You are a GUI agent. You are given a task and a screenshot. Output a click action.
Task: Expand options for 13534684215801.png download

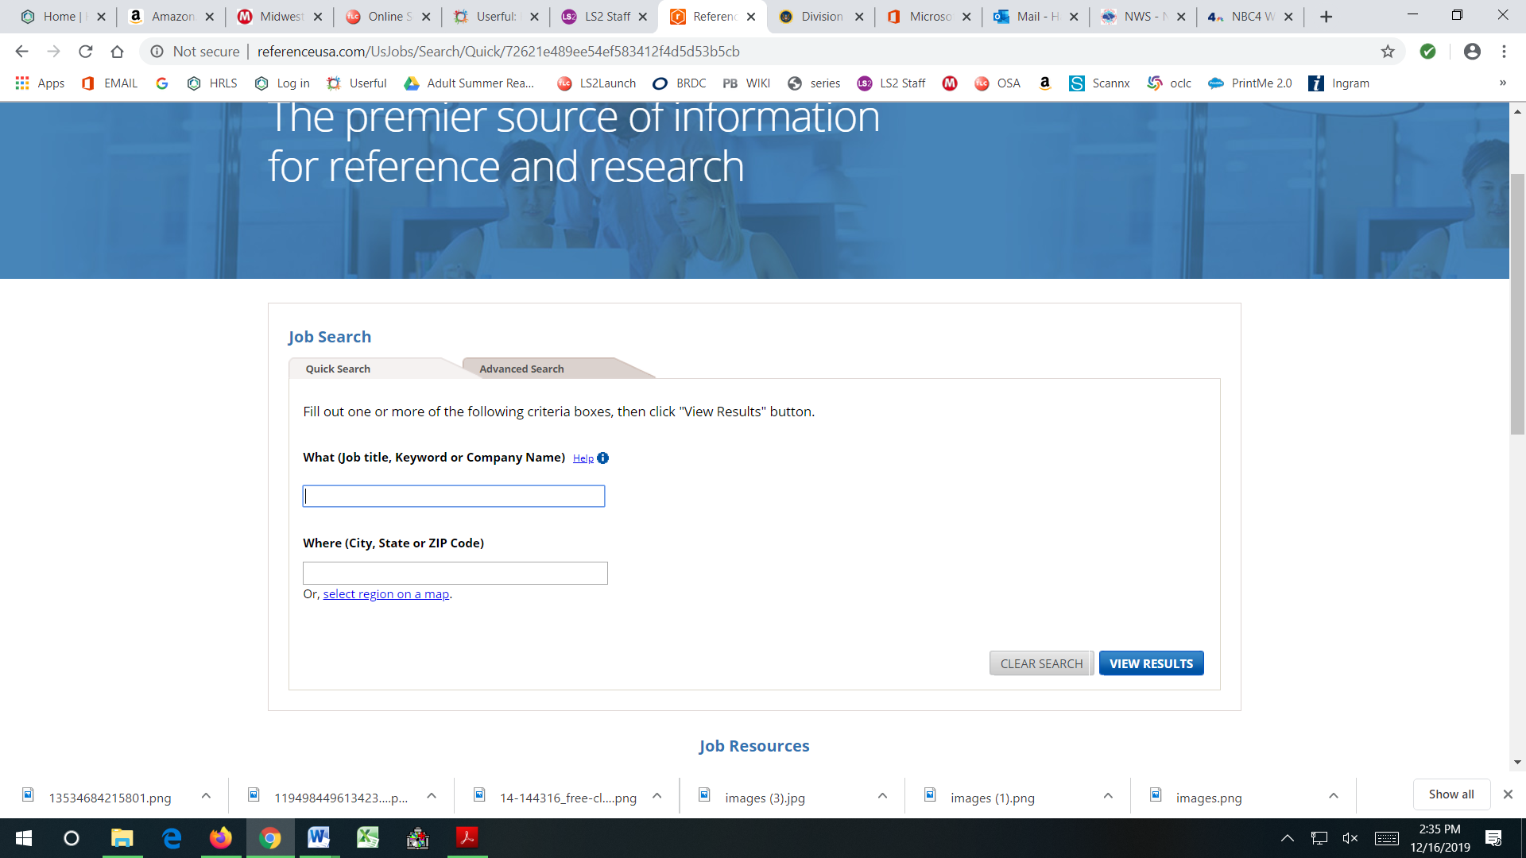tap(206, 796)
